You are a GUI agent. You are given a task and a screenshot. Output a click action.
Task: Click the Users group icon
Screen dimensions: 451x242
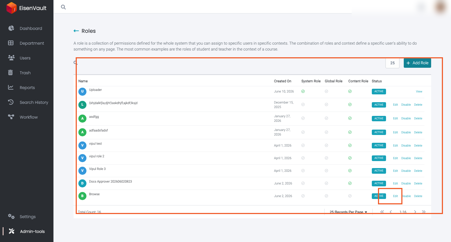(x=11, y=58)
